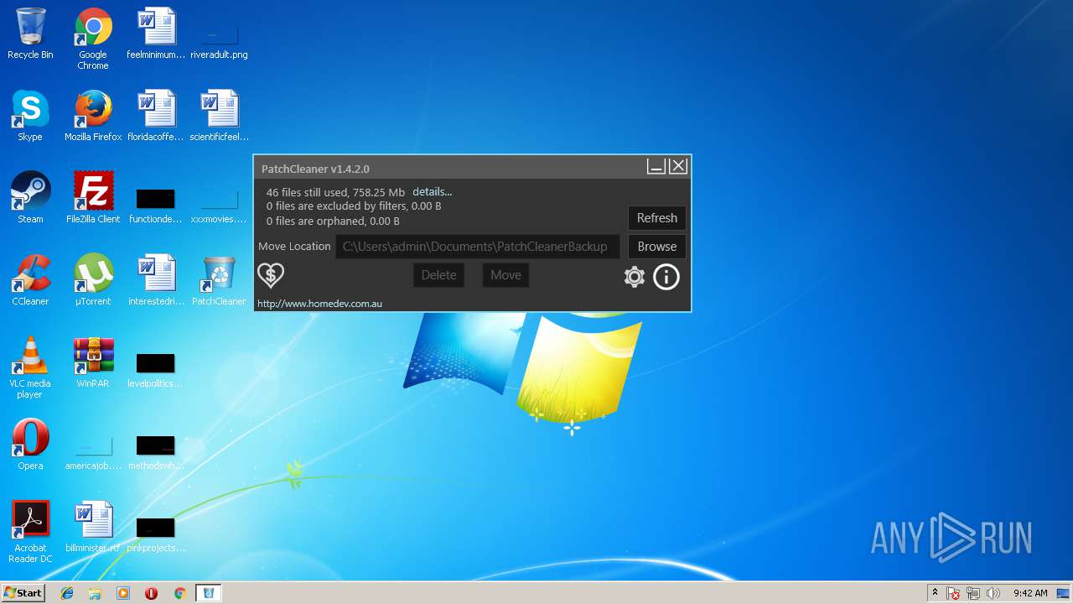Select the scientificfeel Word document icon

tap(219, 116)
